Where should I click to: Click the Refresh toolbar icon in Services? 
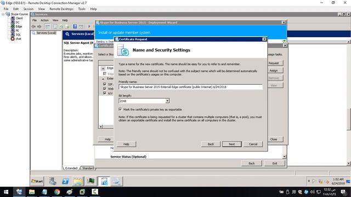point(61,26)
